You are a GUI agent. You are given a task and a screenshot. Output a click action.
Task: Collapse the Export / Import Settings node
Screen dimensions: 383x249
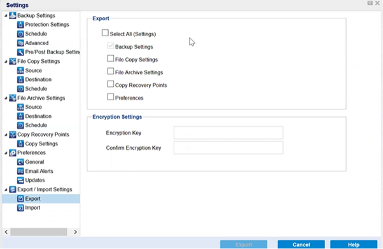coord(6,190)
